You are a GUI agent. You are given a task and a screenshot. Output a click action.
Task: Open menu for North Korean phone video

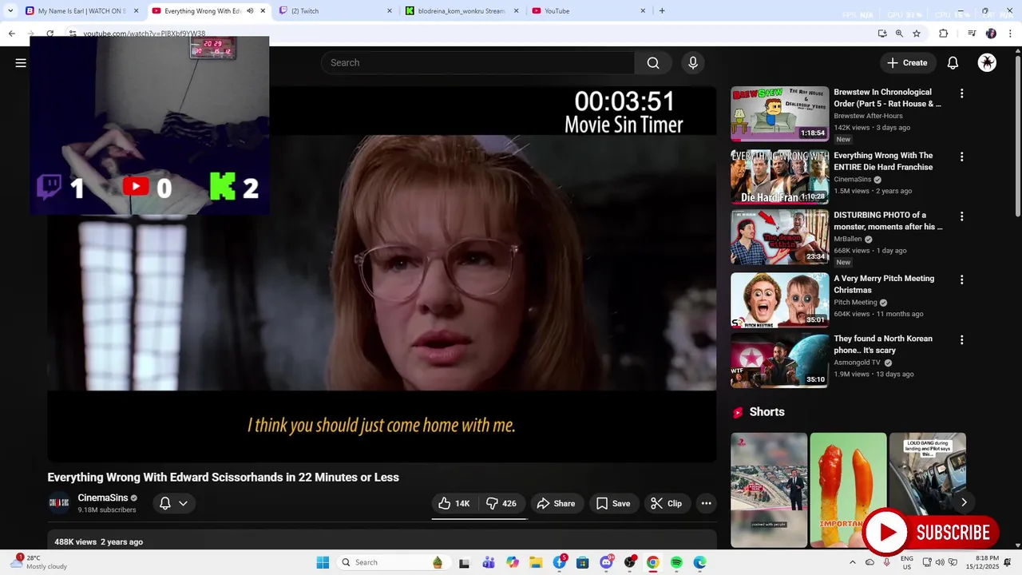click(x=961, y=340)
